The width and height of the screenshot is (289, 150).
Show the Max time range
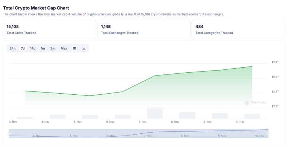pyautogui.click(x=64, y=48)
